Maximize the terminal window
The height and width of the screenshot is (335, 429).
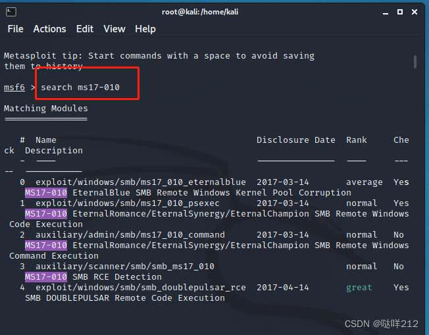(x=400, y=12)
